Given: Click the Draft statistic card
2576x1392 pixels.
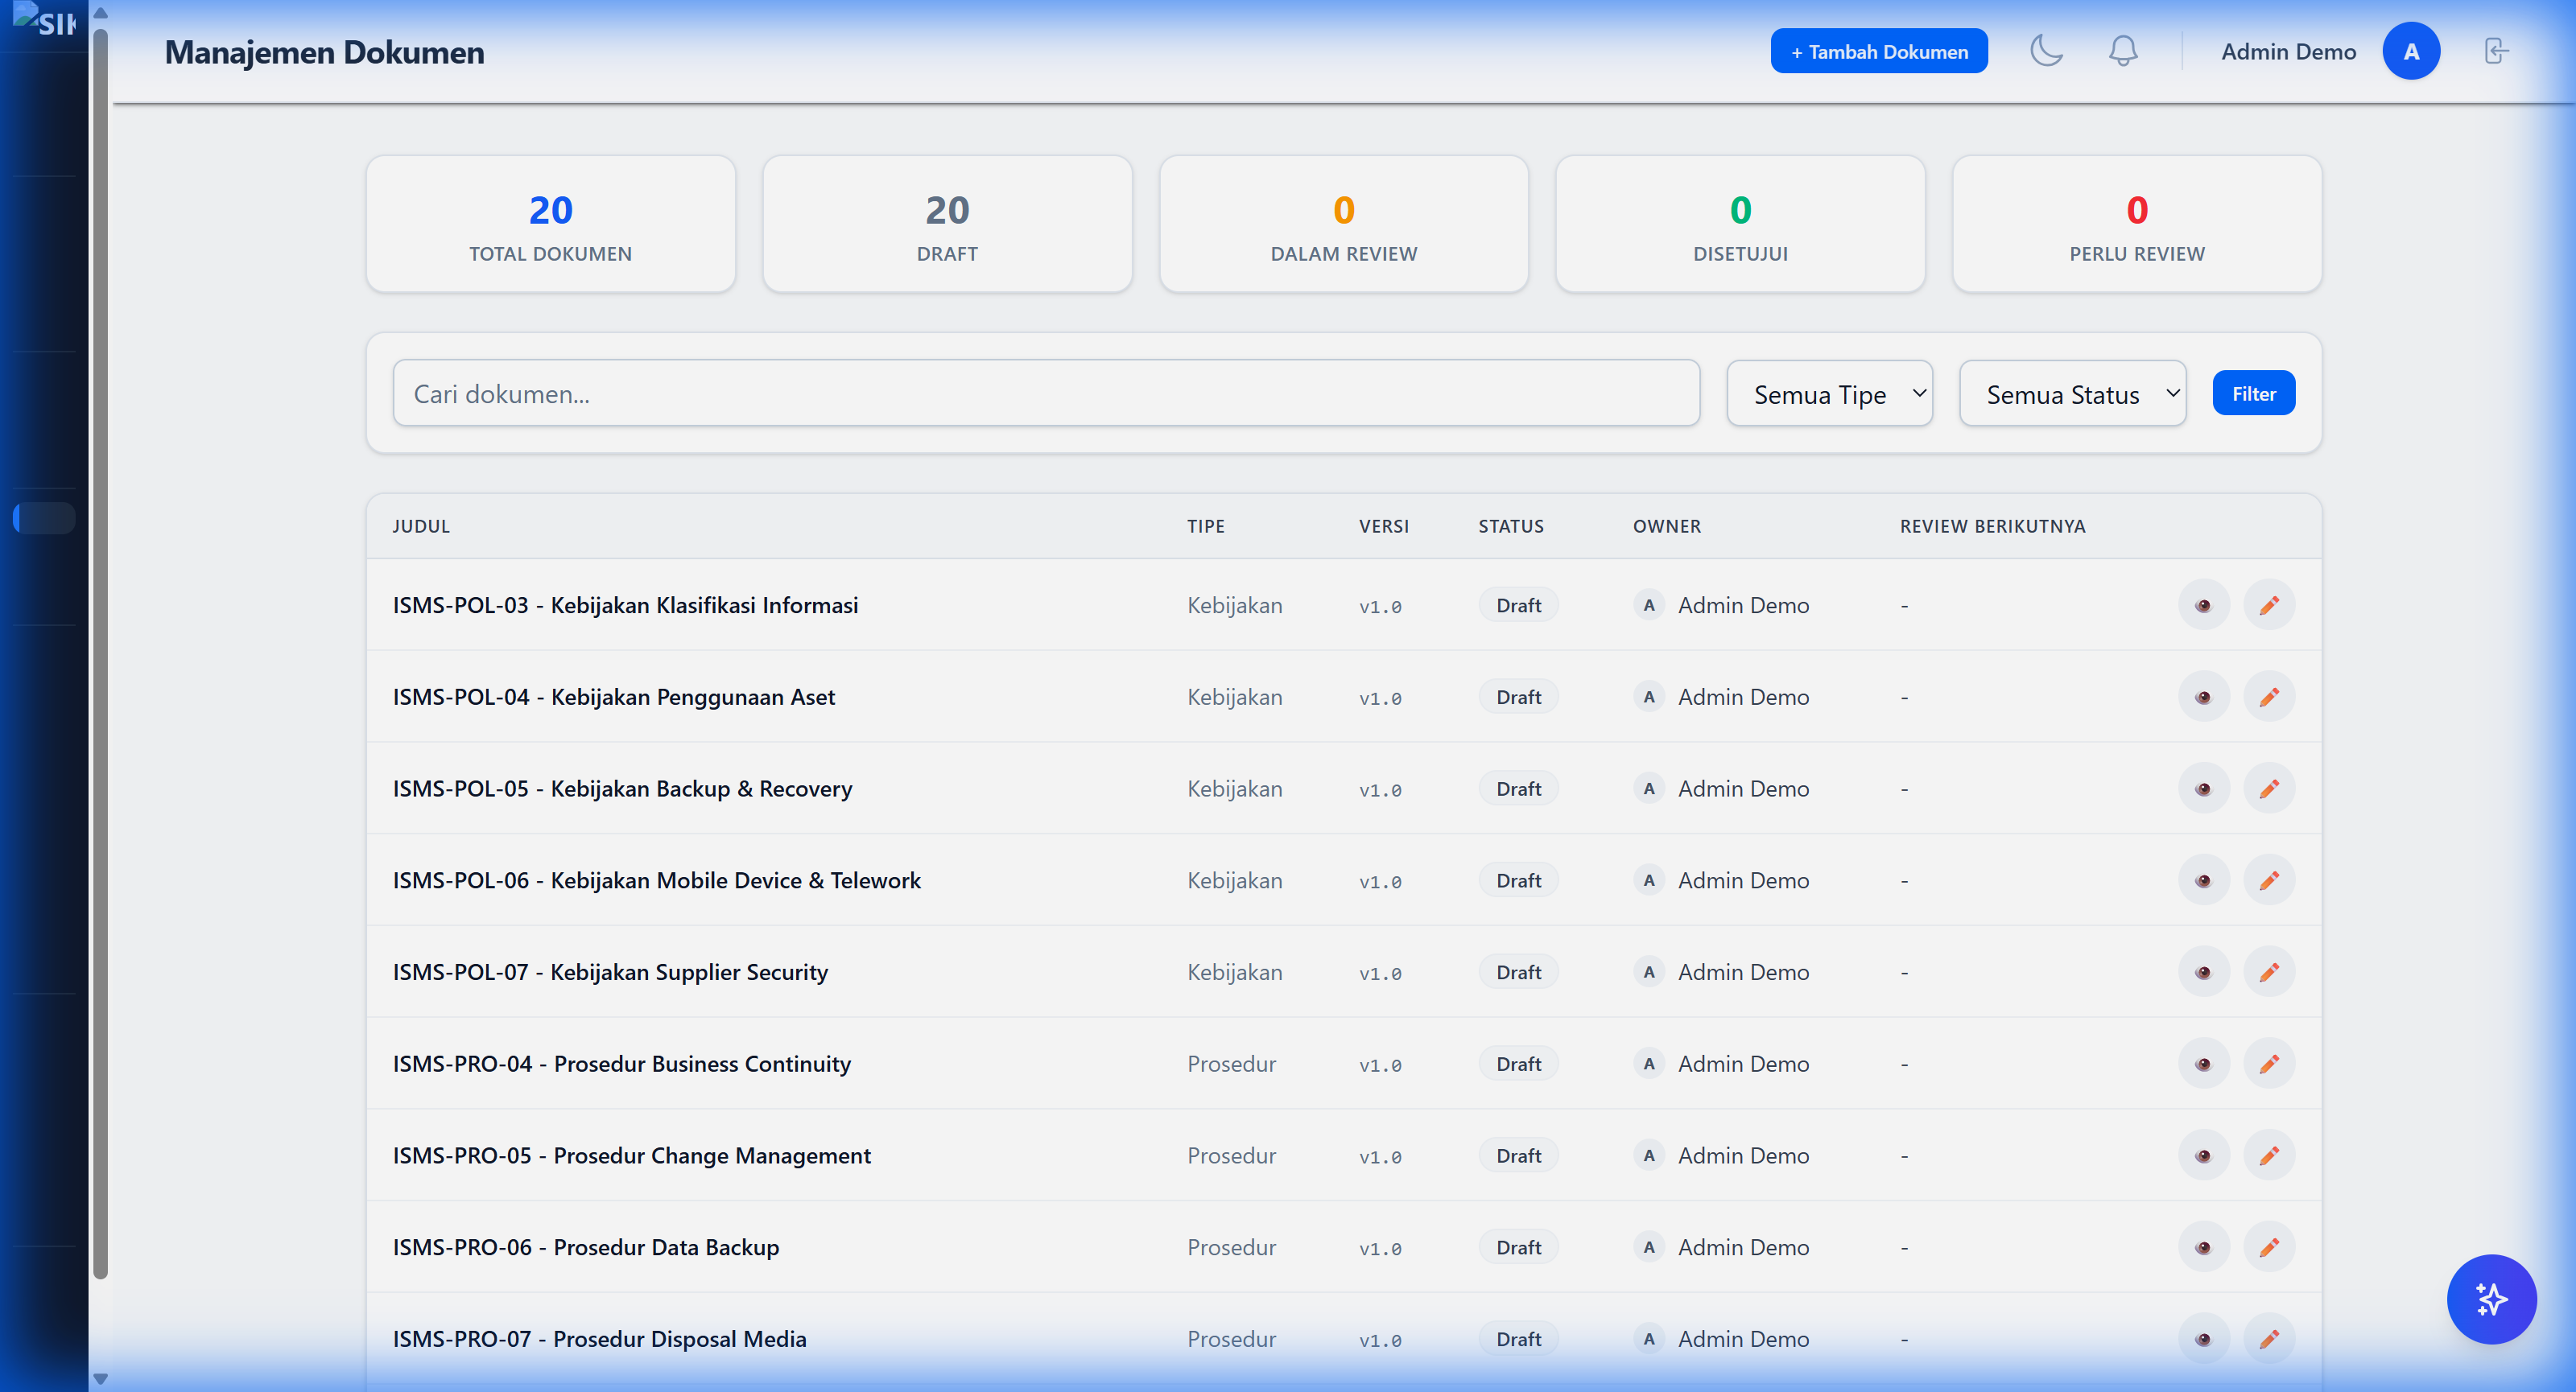Looking at the screenshot, I should pos(947,224).
